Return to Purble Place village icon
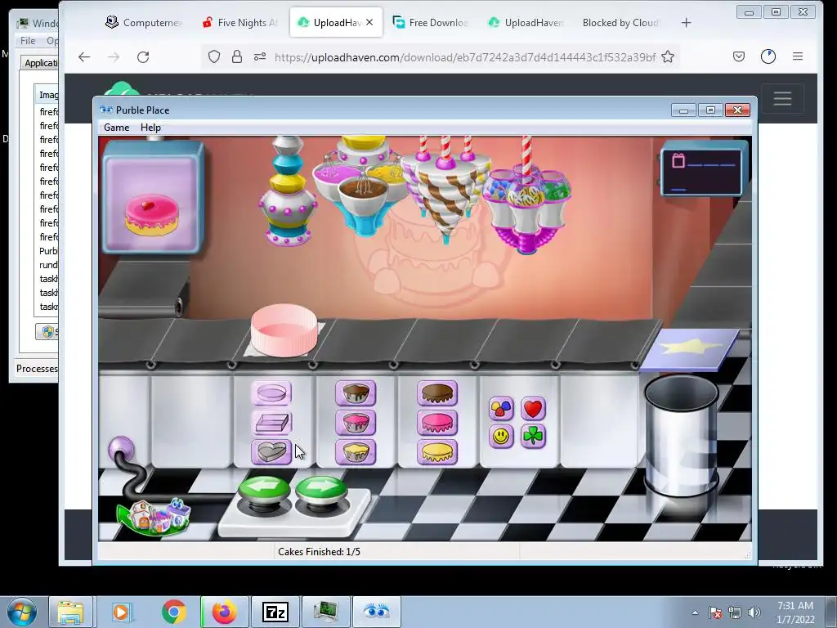 pyautogui.click(x=154, y=516)
